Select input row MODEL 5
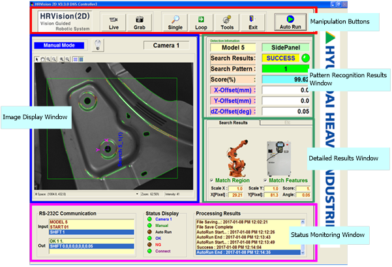This screenshot has width=392, height=267. coord(91,222)
